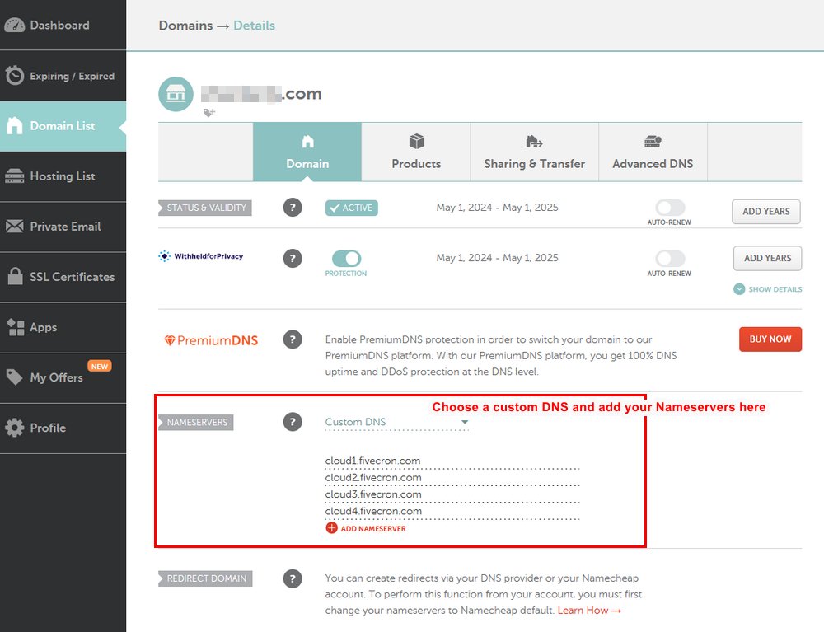
Task: Open Private Email in the sidebar
Action: pos(63,227)
